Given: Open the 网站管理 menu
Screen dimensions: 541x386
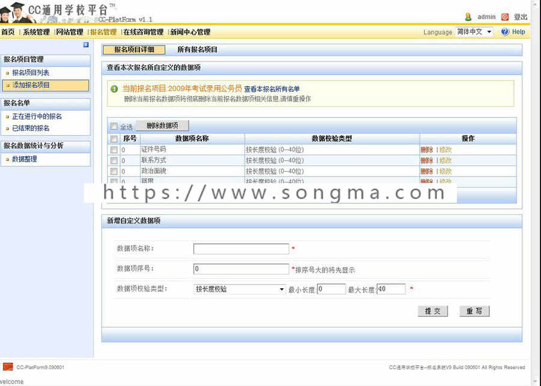Looking at the screenshot, I should (x=70, y=32).
